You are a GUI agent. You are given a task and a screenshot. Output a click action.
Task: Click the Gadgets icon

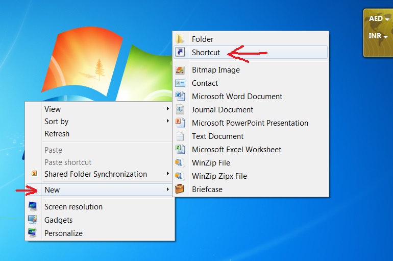pyautogui.click(x=33, y=220)
